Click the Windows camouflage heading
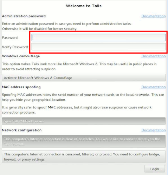Screen dimensions: 168x175 (21, 56)
